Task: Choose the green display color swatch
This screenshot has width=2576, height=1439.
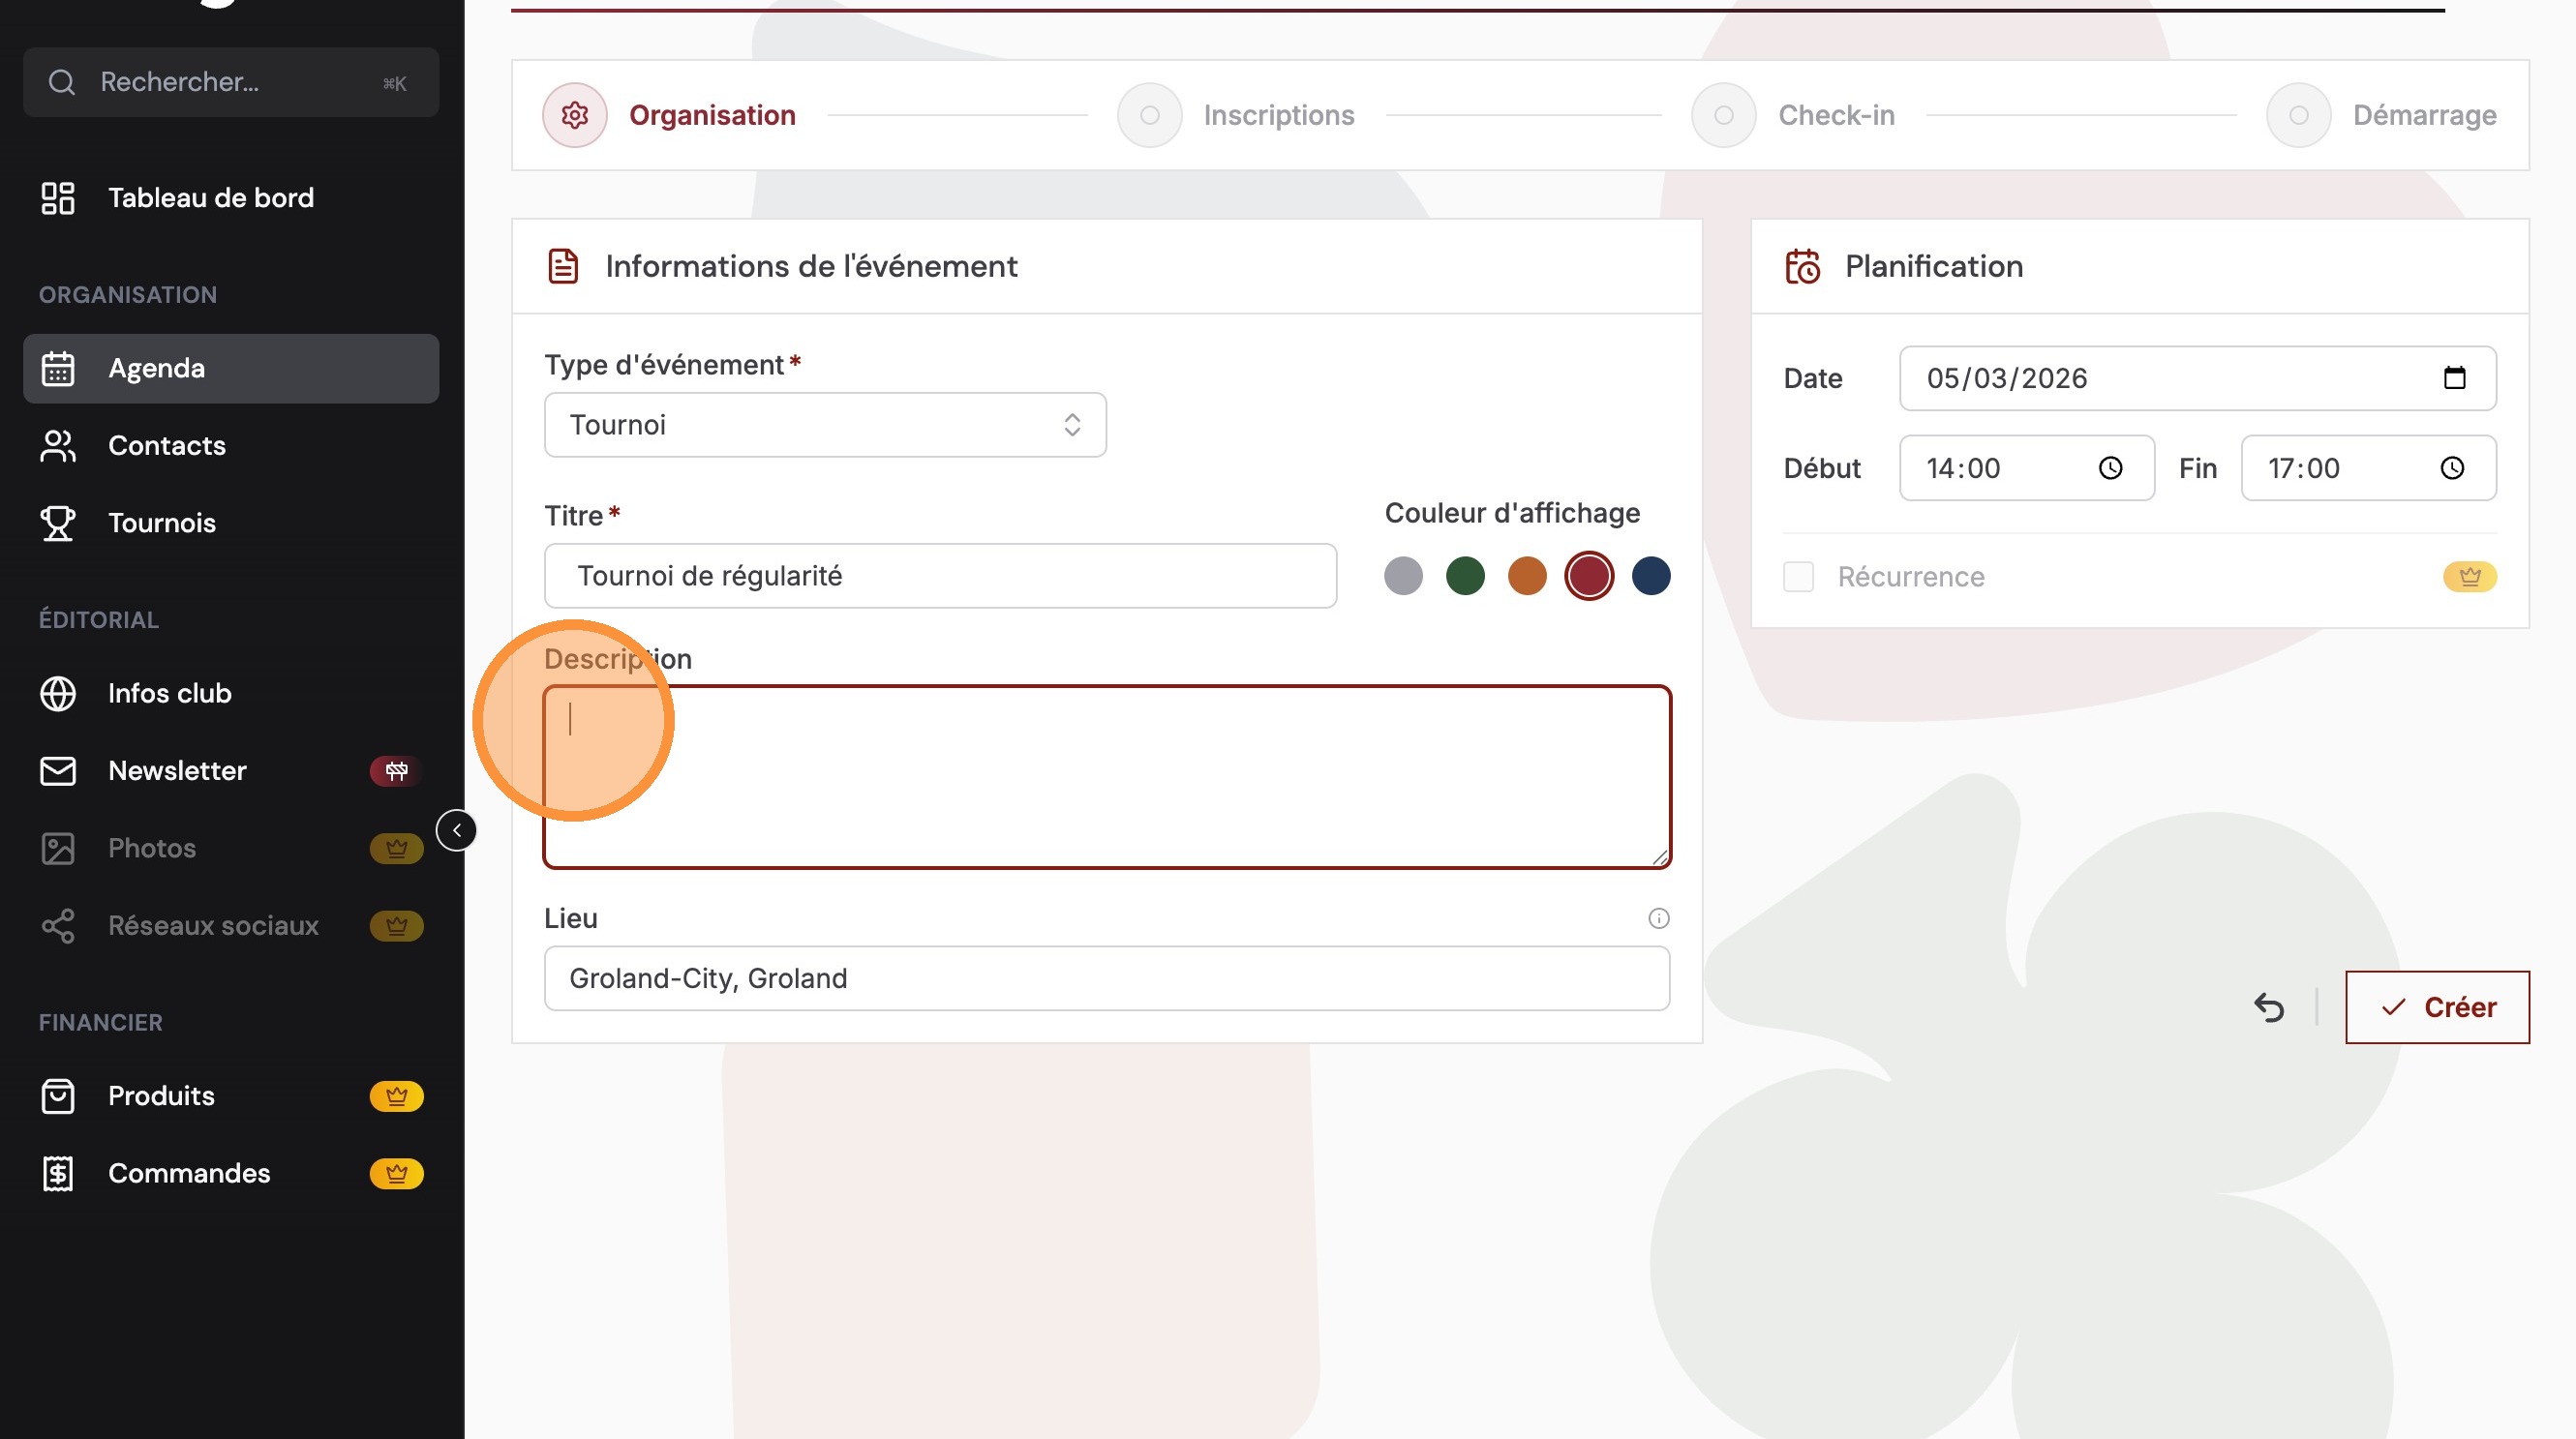Action: tap(1465, 577)
